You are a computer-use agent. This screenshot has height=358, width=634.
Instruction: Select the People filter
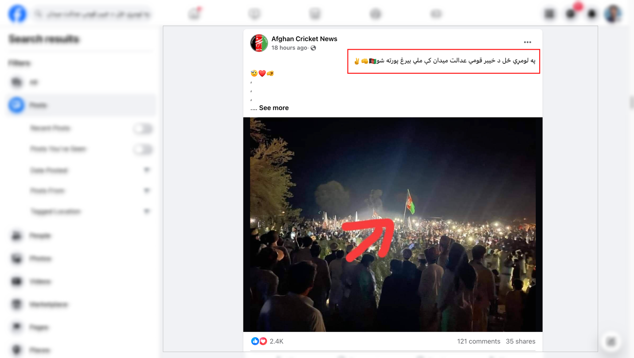(x=82, y=236)
